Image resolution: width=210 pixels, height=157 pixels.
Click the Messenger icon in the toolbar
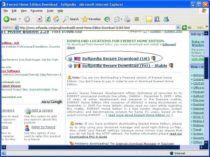pos(166,19)
